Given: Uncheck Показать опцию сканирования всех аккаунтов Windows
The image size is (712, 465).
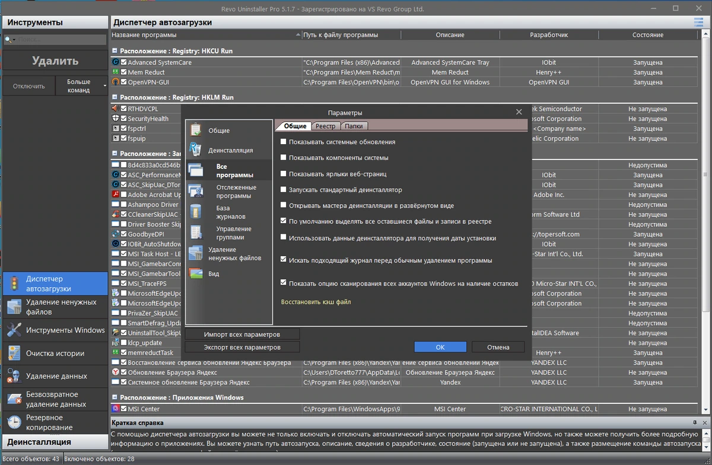Looking at the screenshot, I should coord(284,283).
